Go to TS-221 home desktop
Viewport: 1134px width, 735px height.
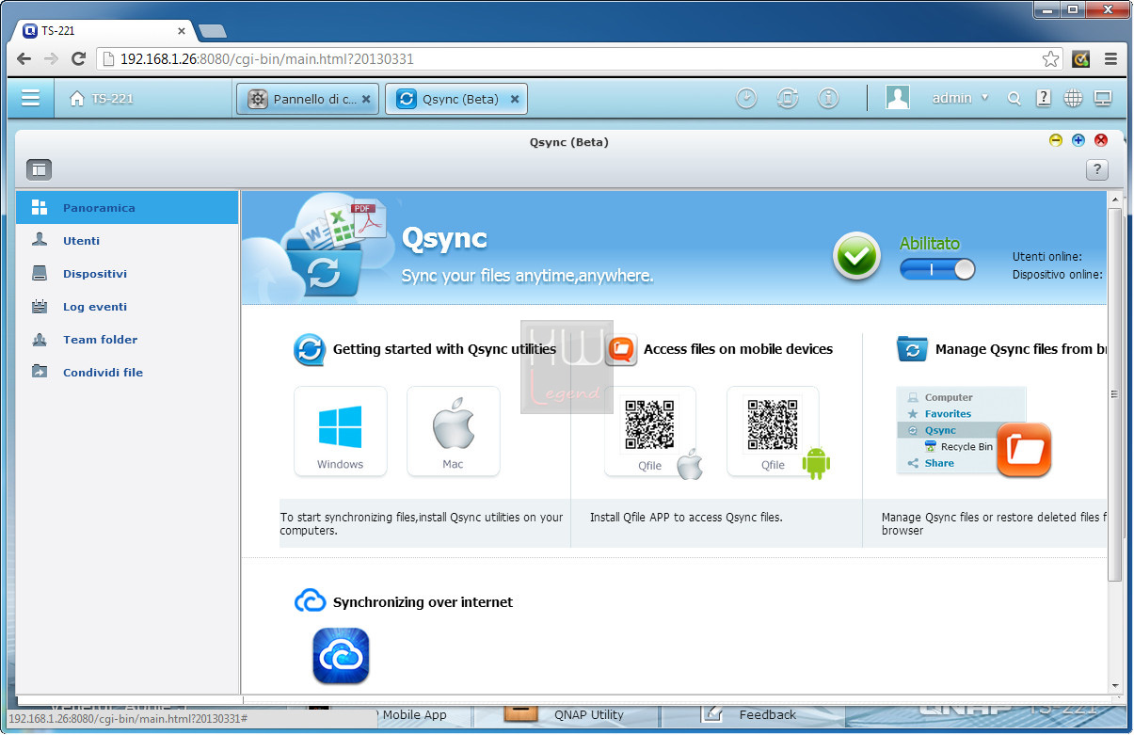(102, 98)
